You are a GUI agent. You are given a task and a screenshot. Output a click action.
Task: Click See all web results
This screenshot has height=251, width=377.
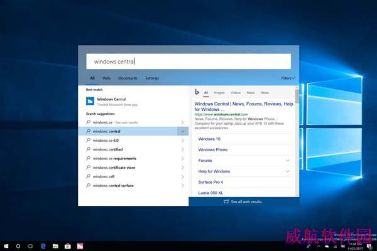point(244,201)
